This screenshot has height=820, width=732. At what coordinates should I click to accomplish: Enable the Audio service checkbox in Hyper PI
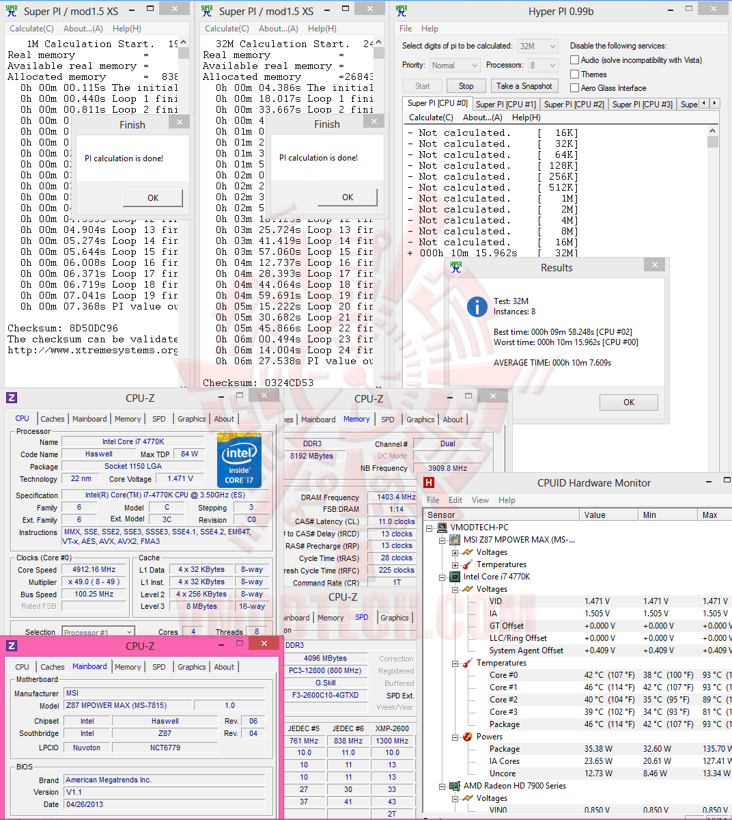575,60
